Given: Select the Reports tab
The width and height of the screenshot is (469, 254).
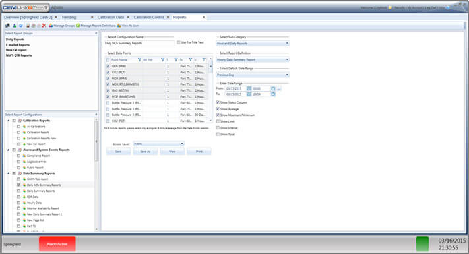Looking at the screenshot, I should [180, 17].
